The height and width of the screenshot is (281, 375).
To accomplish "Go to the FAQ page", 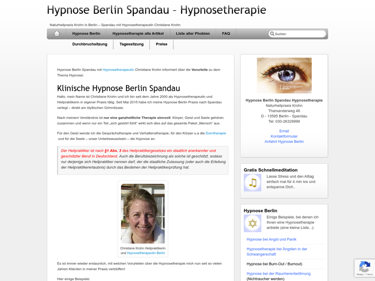I will point(226,34).
